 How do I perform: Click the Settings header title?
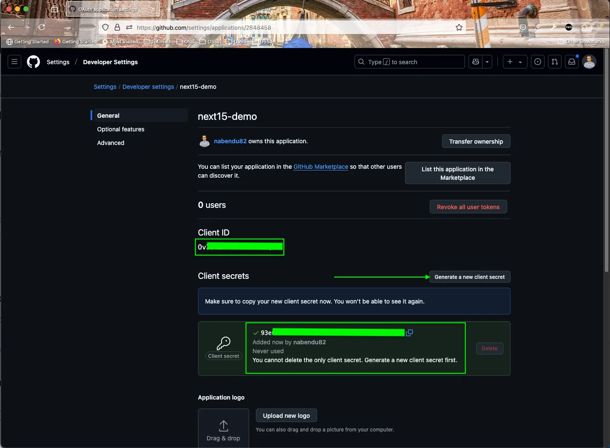click(58, 62)
